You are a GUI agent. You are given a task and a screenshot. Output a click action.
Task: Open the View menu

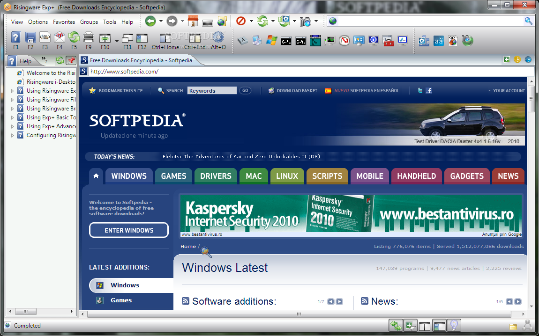17,22
